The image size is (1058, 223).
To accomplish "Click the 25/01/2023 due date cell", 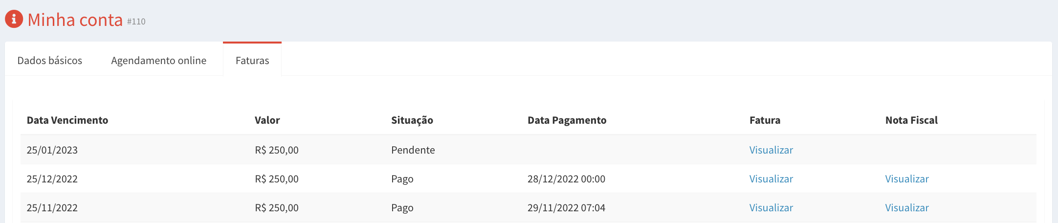I will pos(52,150).
